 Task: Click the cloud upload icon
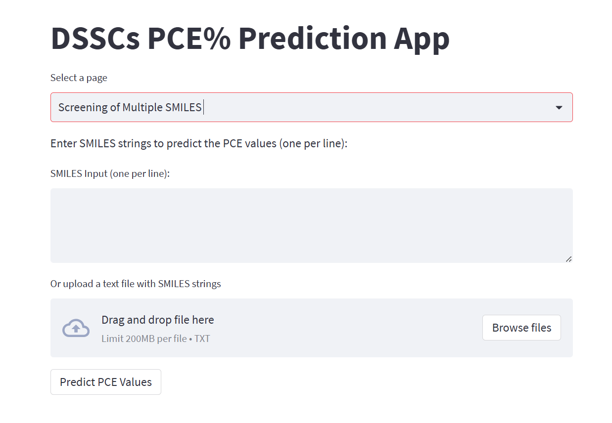point(76,328)
